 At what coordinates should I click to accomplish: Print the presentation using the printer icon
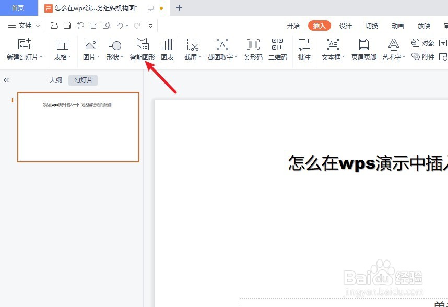[93, 26]
